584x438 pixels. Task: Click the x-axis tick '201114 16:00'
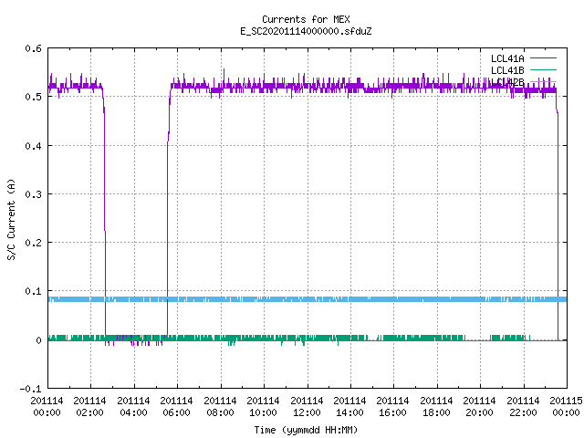393,407
